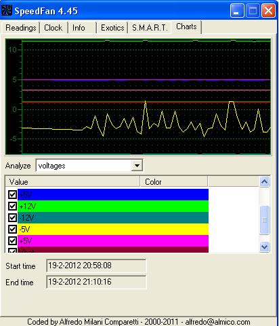This screenshot has height=326, width=279.
Task: Go to the Exotics tab
Action: [x=112, y=28]
